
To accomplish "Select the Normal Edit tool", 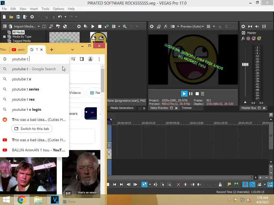I will pos(144,184).
